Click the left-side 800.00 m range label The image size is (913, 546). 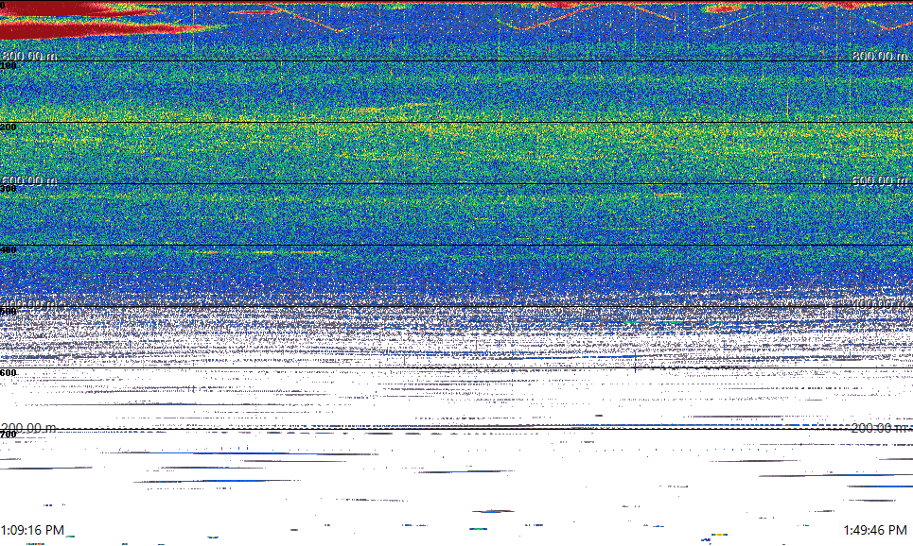(29, 56)
